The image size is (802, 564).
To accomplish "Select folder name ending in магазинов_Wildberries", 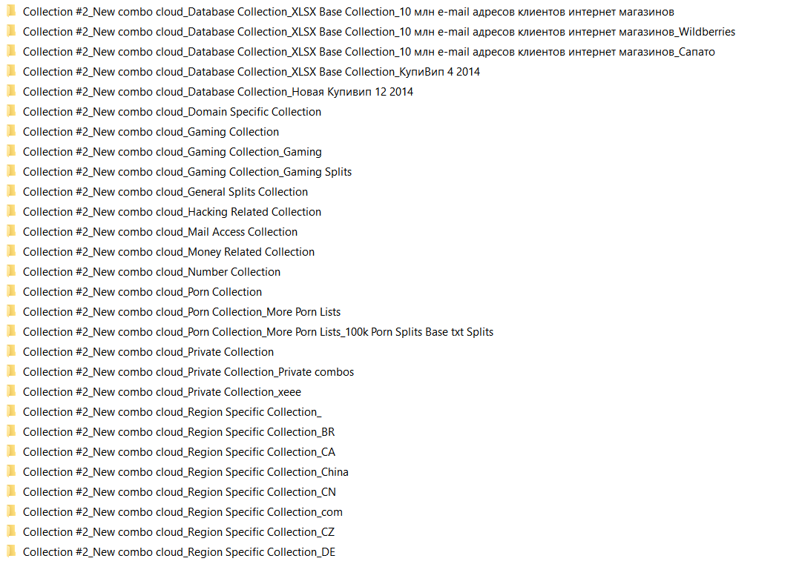I will (x=379, y=32).
